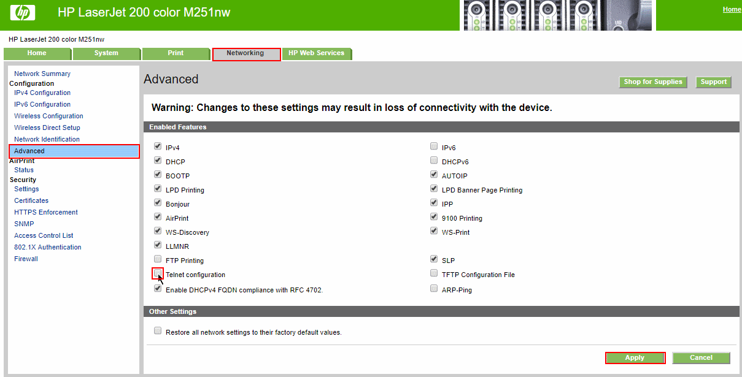
Task: Click the Apply button
Action: (635, 358)
